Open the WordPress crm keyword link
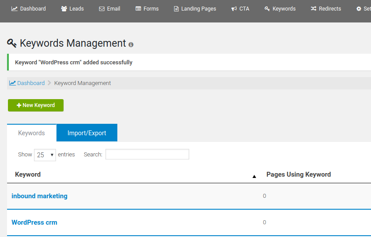The height and width of the screenshot is (237, 371). click(34, 222)
